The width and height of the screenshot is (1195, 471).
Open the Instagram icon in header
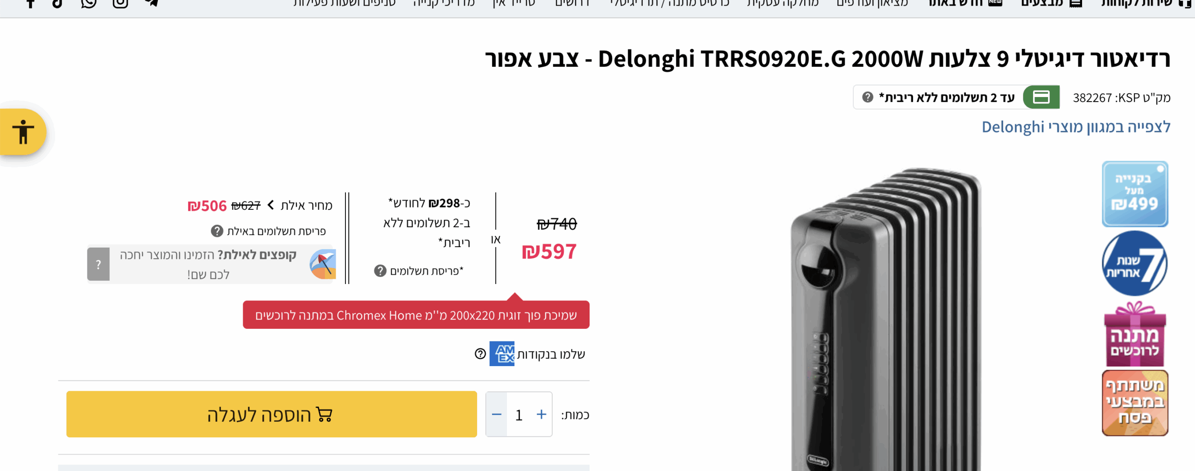point(120,3)
